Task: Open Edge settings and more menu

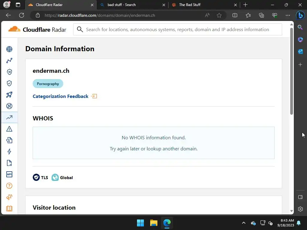Action: [x=288, y=15]
